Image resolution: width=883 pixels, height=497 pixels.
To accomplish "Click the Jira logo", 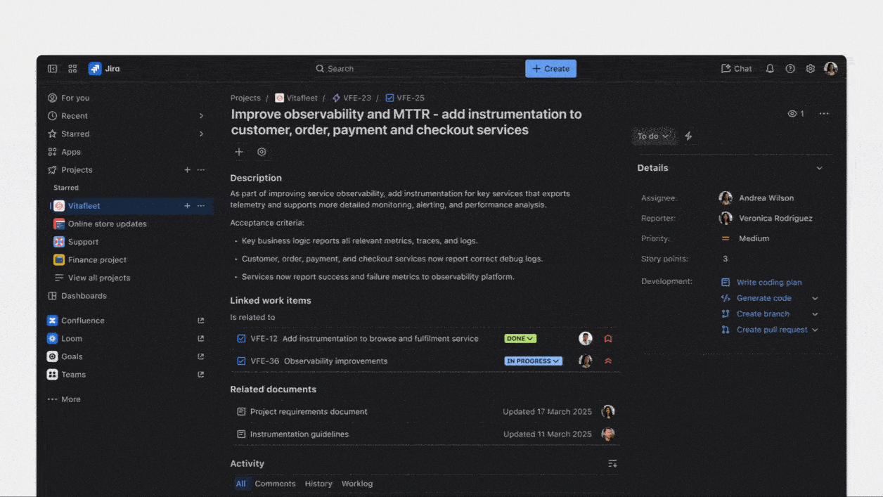I will 104,69.
